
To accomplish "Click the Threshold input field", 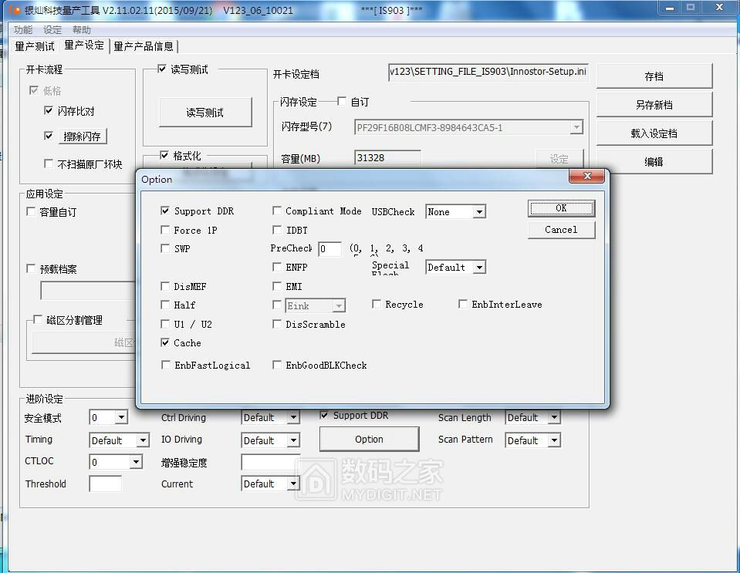I will (x=105, y=484).
